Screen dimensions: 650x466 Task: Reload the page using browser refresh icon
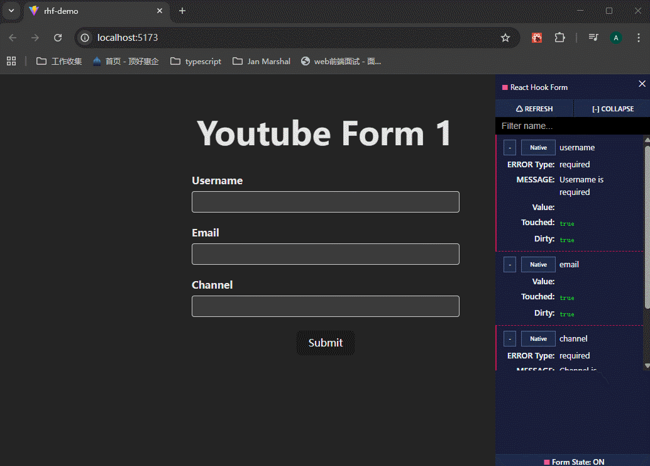click(58, 38)
